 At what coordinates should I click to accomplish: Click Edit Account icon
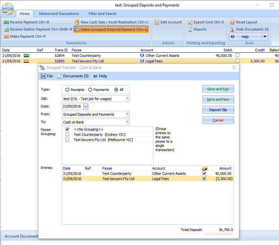(x=157, y=22)
